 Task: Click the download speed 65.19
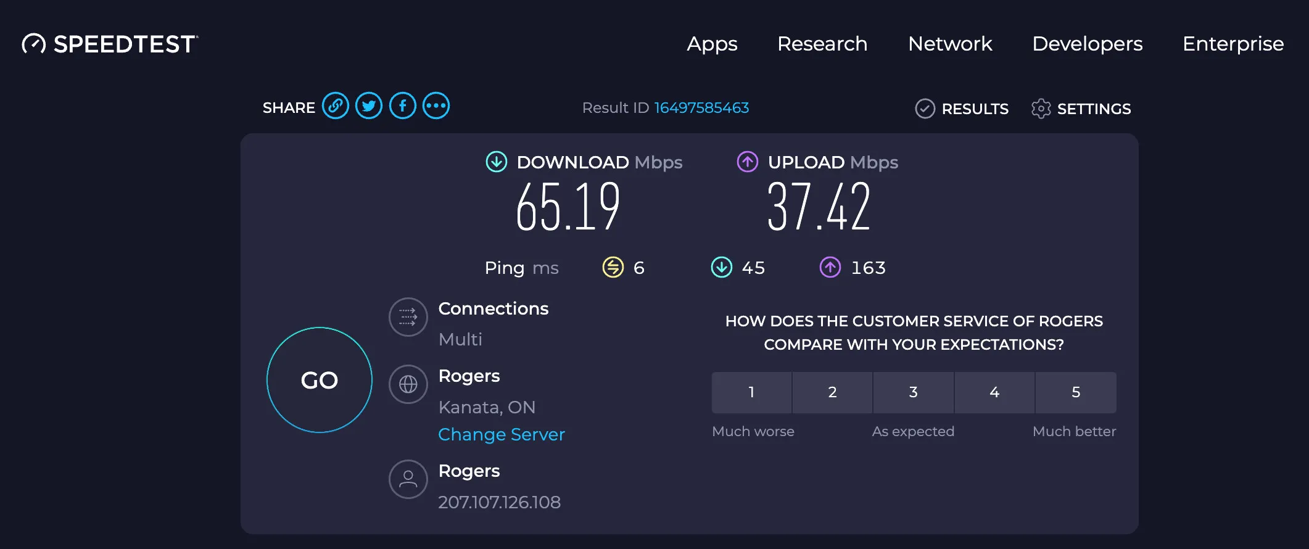pos(568,207)
